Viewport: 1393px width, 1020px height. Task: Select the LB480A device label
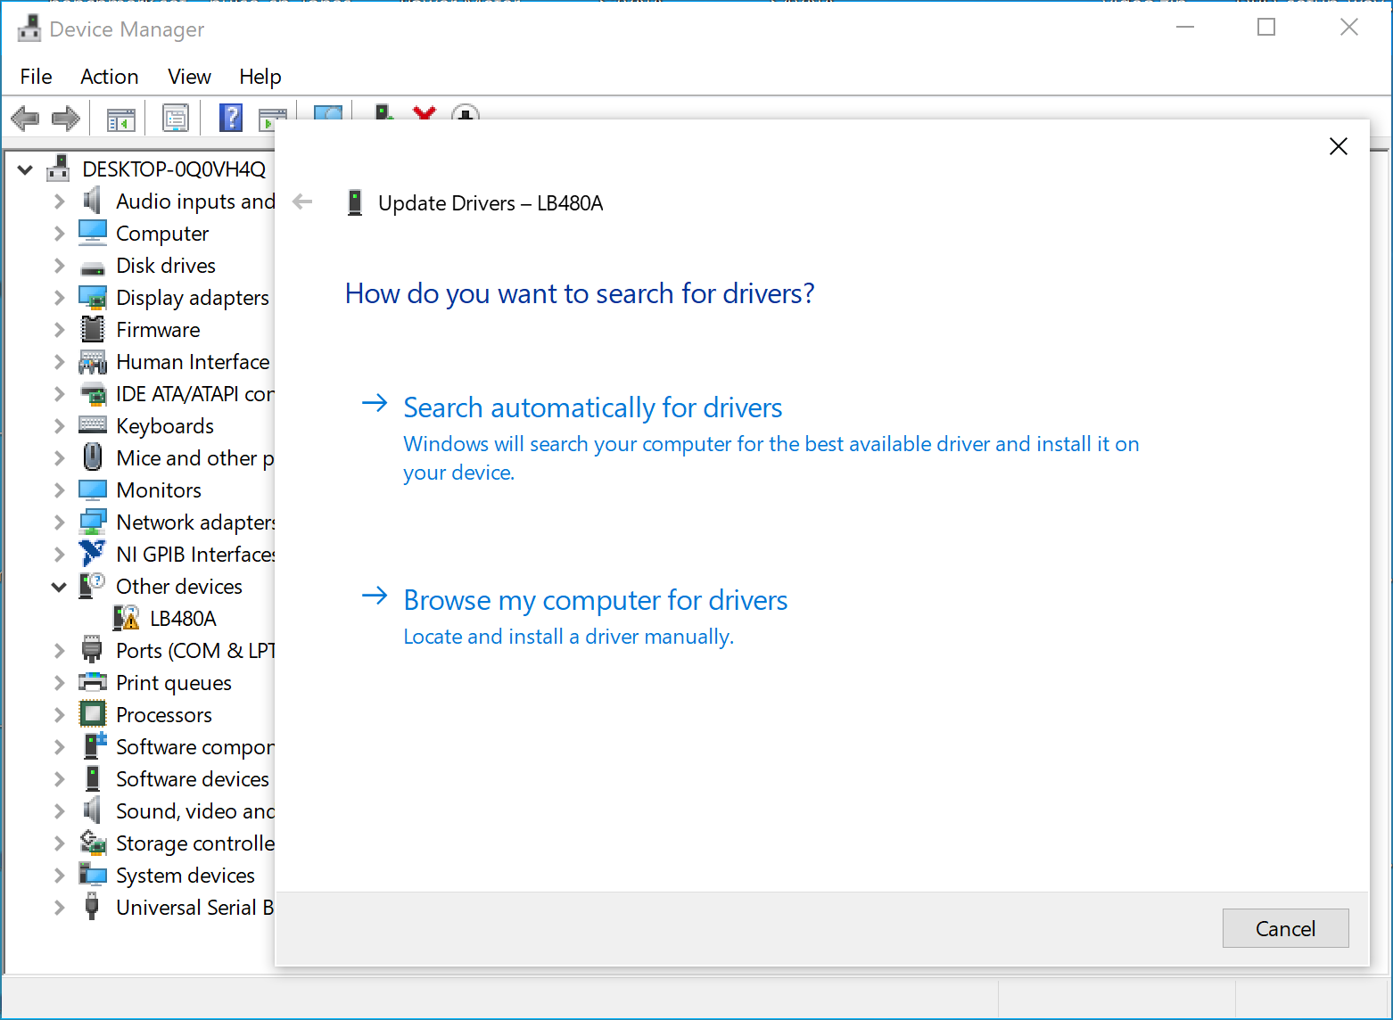click(183, 619)
